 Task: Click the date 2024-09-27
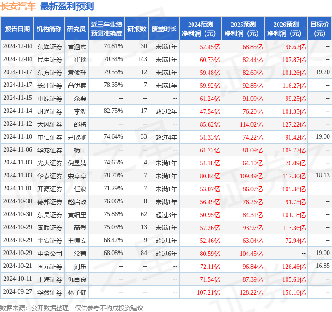pos(17,291)
